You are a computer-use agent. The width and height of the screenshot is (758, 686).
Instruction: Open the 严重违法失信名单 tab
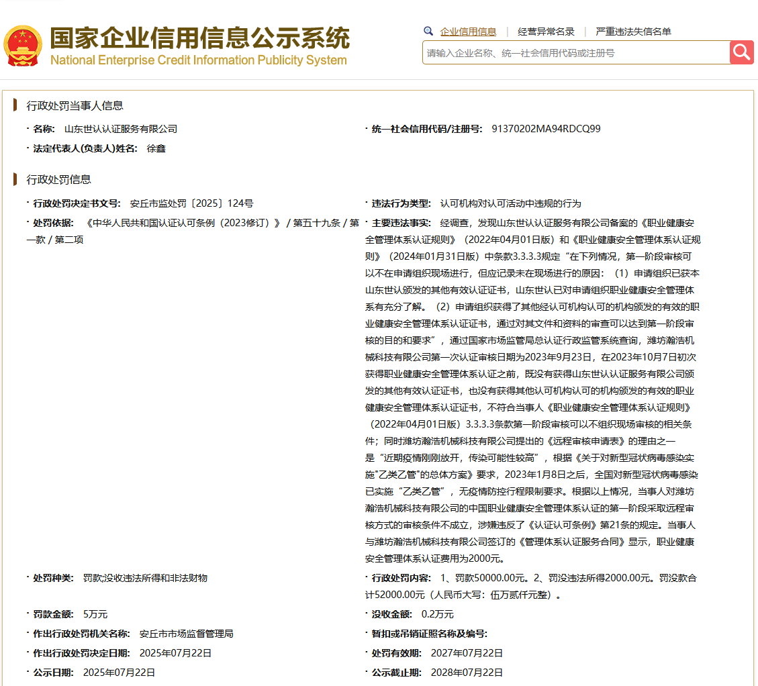[x=633, y=32]
